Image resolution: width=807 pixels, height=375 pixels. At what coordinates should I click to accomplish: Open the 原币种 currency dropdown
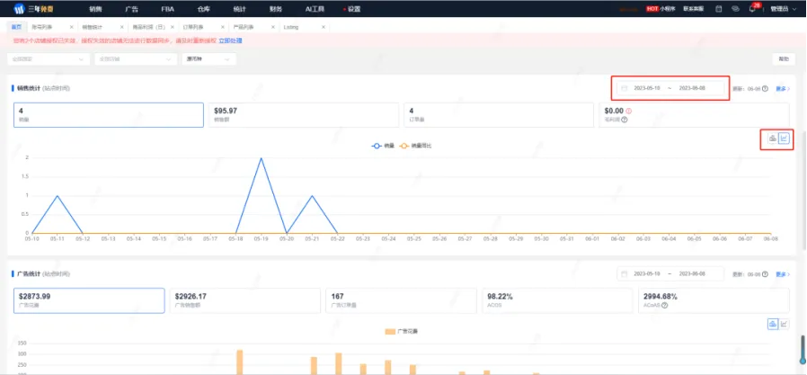pyautogui.click(x=209, y=59)
